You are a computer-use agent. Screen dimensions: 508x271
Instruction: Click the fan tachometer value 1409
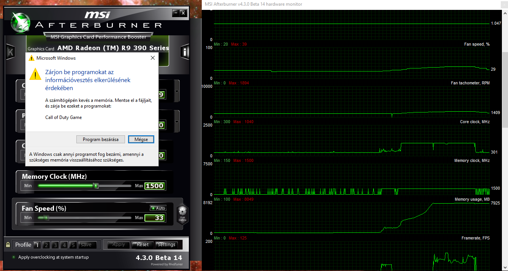(495, 113)
